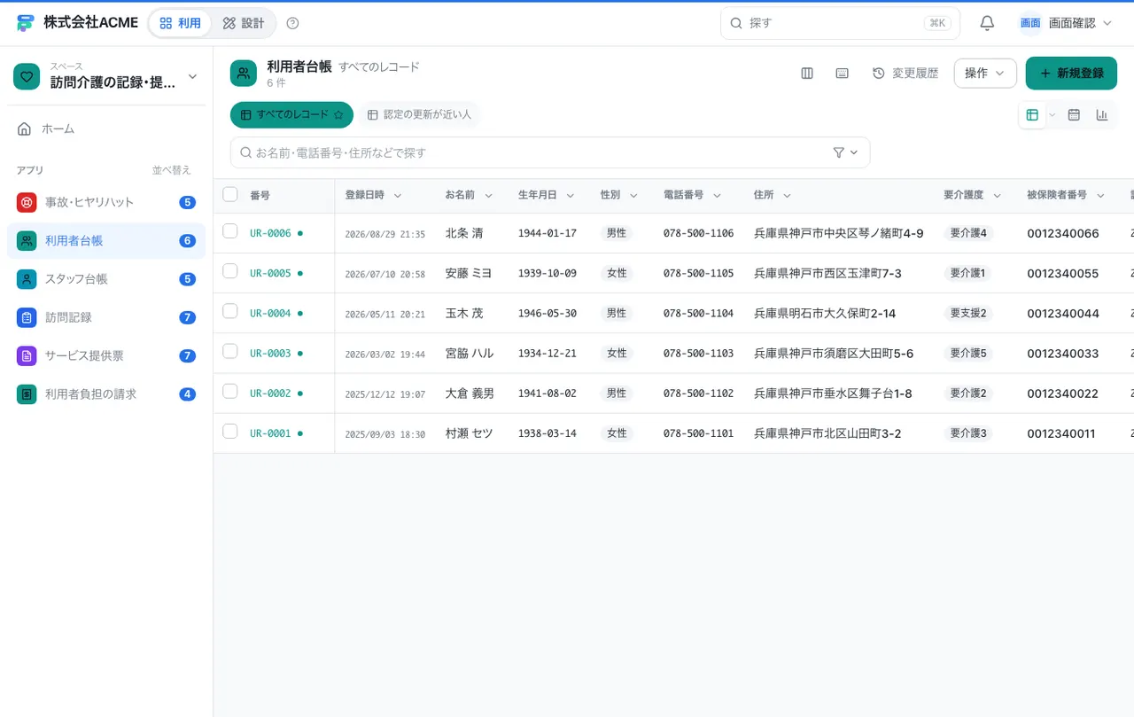Click the 新規登録 button

tap(1071, 74)
